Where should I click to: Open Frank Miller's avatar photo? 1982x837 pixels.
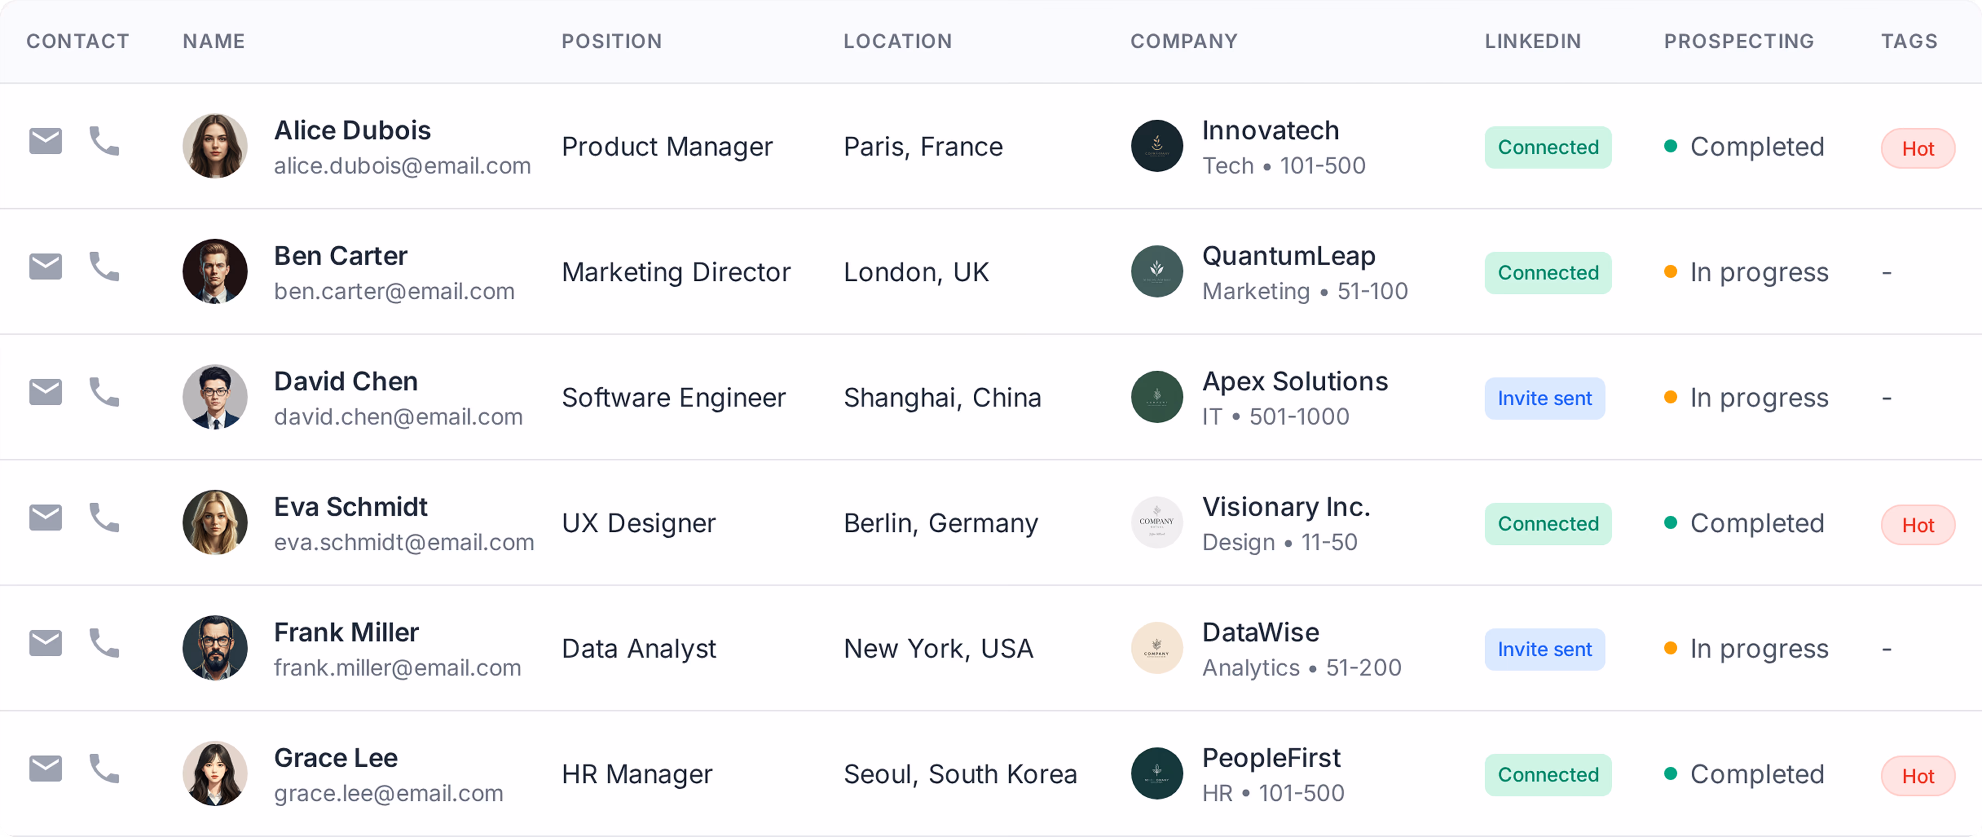point(215,648)
